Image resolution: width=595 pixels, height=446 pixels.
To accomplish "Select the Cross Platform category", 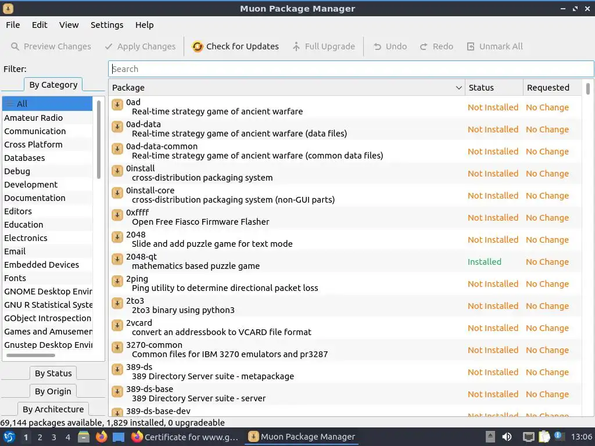I will [x=48, y=145].
